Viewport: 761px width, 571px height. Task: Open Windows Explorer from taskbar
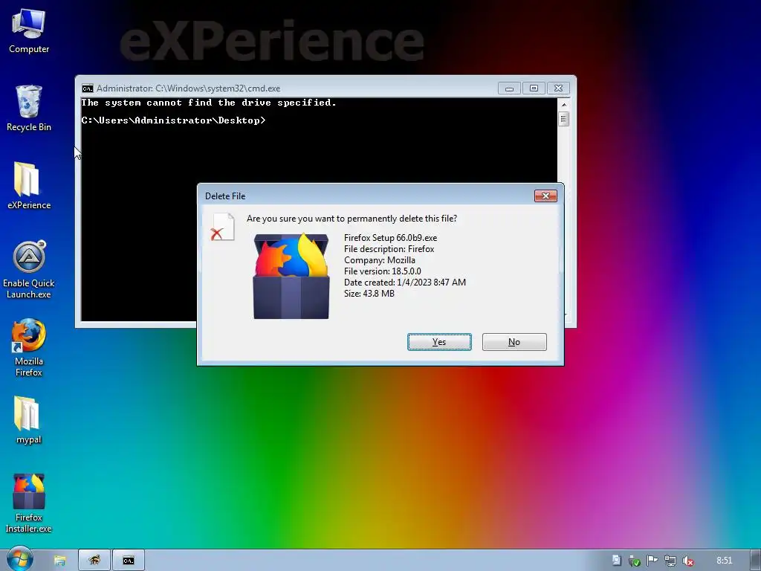[x=59, y=561]
